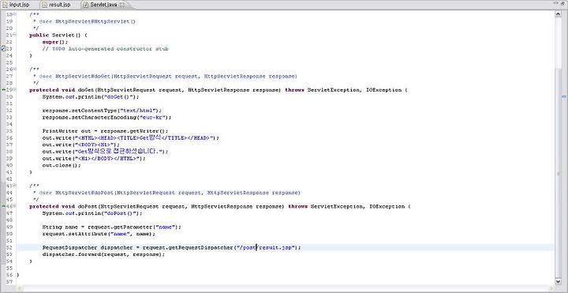568x293 pixels.
Task: Click the "<BODY><H1>" string on line 37
Action: coord(94,145)
